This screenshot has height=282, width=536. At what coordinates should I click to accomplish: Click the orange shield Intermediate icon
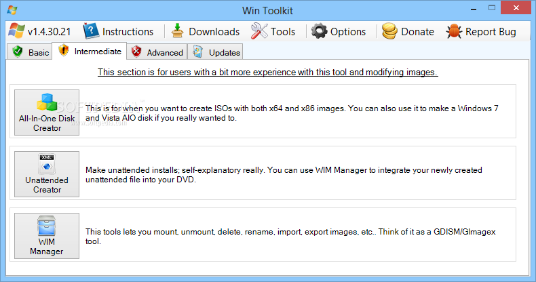64,51
